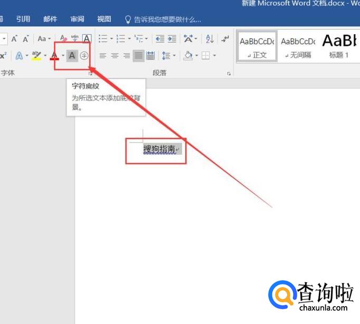Apply text effects with outlined A

pos(19,55)
